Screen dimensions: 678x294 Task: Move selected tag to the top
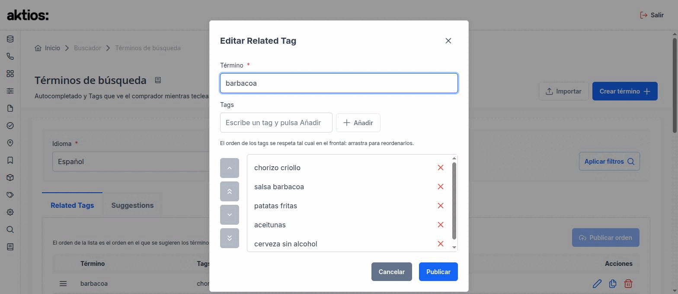230,191
